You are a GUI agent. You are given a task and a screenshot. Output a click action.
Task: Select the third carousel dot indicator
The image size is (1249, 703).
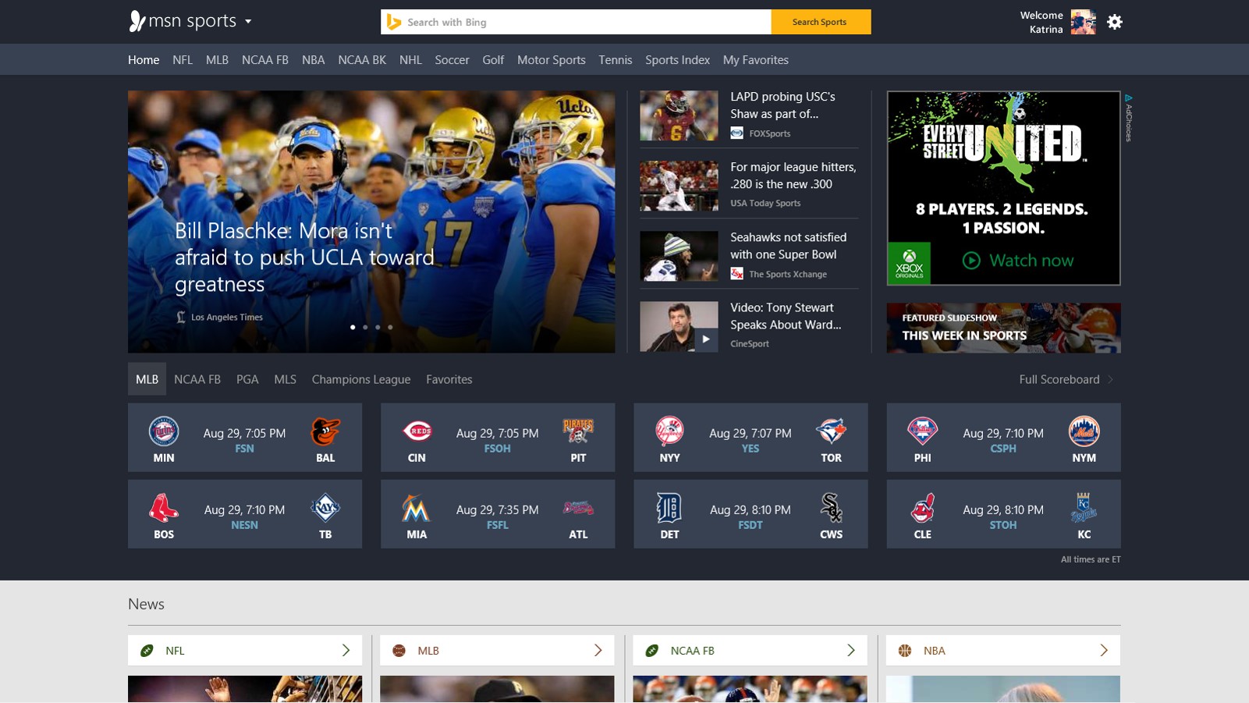coord(378,327)
